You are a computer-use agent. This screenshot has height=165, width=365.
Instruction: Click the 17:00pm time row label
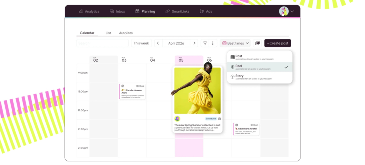coord(83,110)
